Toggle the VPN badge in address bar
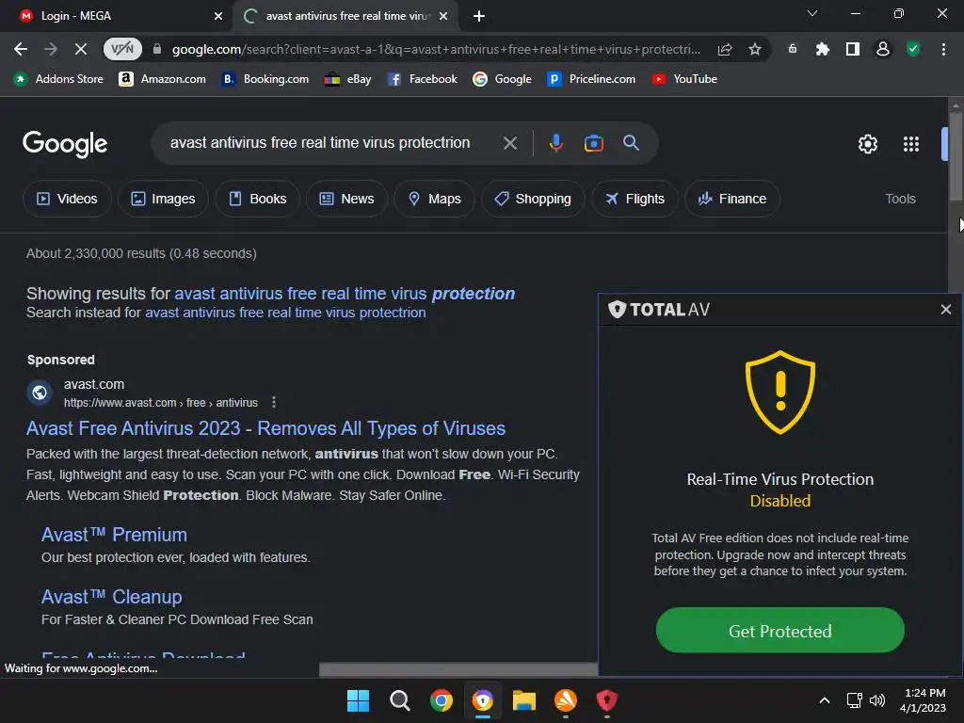This screenshot has width=964, height=723. [122, 49]
